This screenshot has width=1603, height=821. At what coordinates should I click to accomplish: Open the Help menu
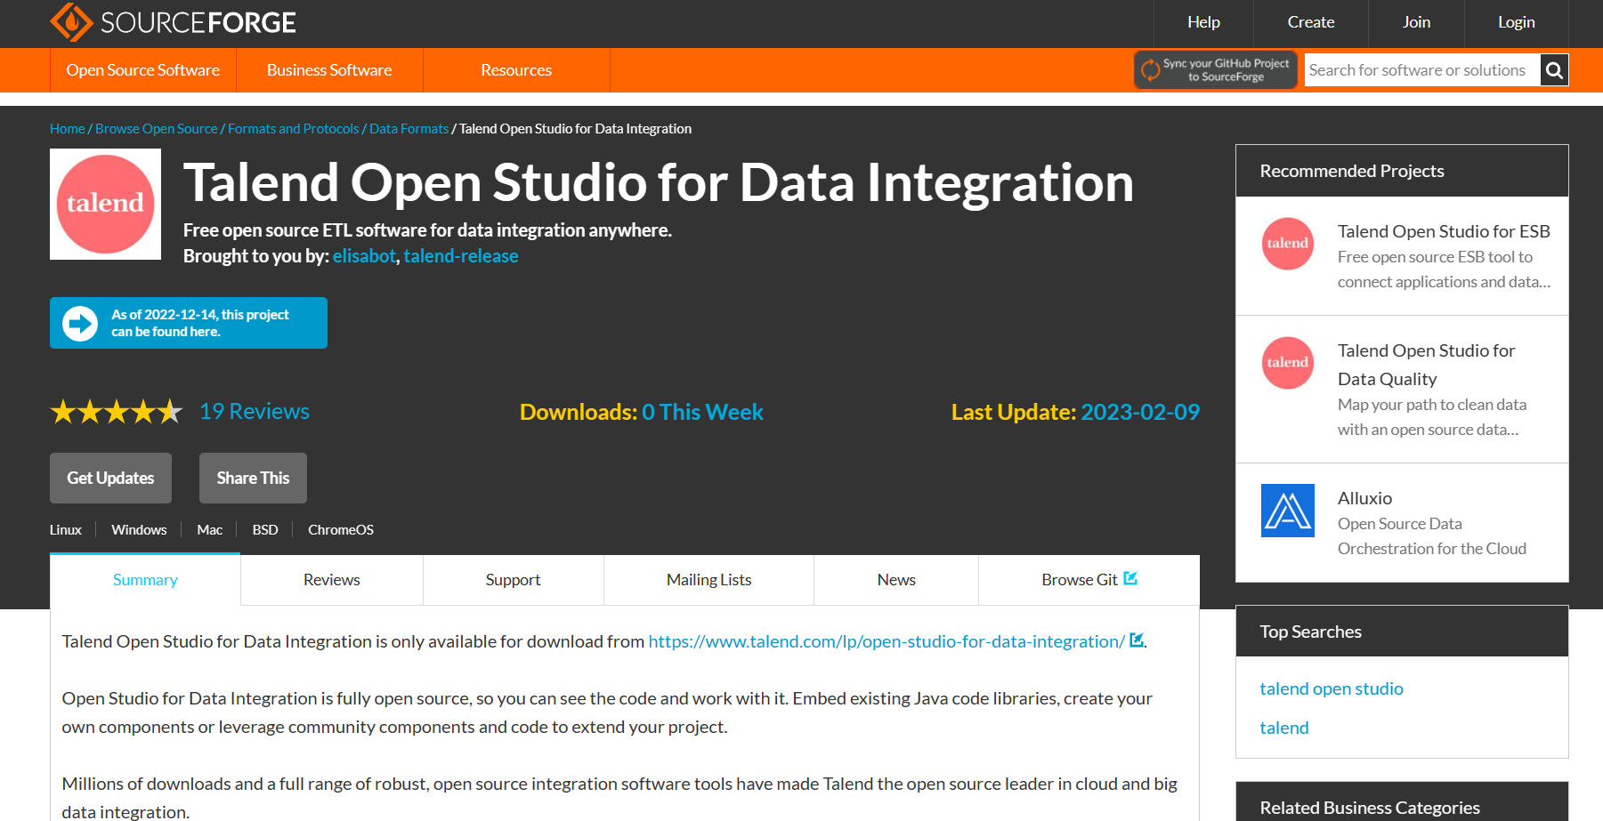pyautogui.click(x=1203, y=22)
